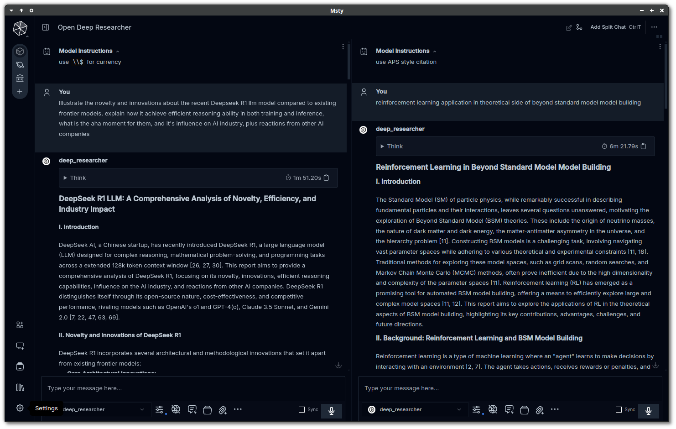
Task: Collapse Model Instructions in left chat
Action: click(x=118, y=52)
